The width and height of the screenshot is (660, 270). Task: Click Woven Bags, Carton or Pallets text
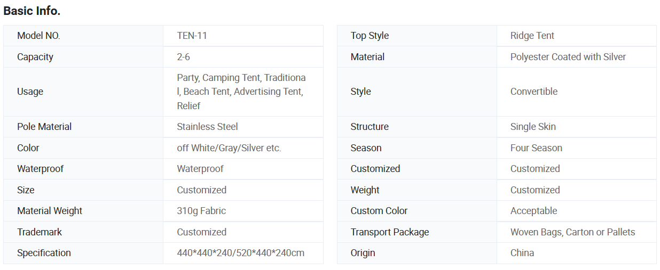pos(572,232)
